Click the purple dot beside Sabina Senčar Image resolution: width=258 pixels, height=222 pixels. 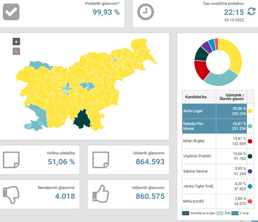(x=250, y=171)
